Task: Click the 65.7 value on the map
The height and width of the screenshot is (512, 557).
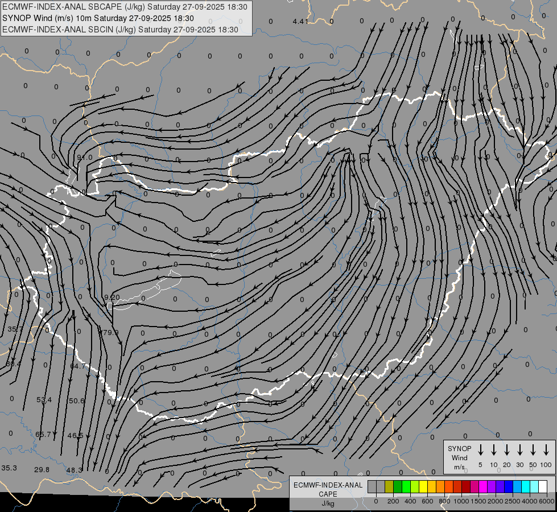Action: click(43, 434)
